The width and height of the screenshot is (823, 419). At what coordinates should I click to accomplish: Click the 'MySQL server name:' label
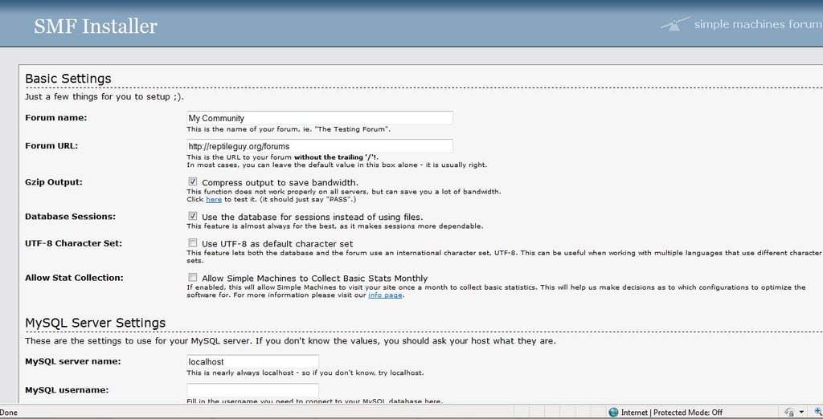[72, 361]
